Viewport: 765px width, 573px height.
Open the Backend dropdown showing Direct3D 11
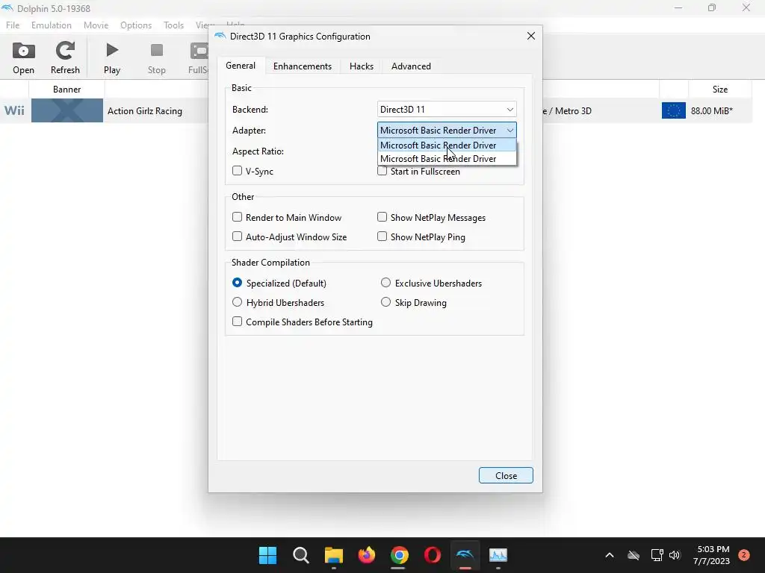(x=447, y=109)
